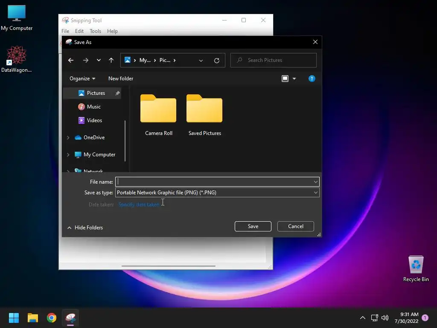Open File Explorer from taskbar
The height and width of the screenshot is (328, 437).
[x=32, y=318]
